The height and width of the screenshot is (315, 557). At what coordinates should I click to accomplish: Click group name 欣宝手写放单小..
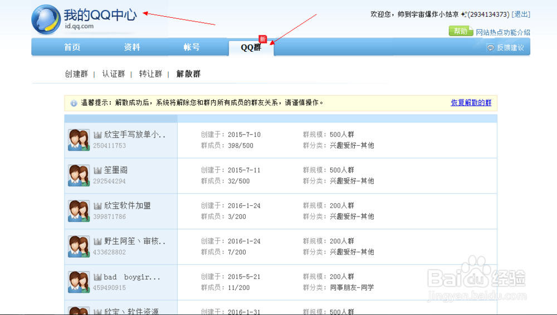(135, 135)
